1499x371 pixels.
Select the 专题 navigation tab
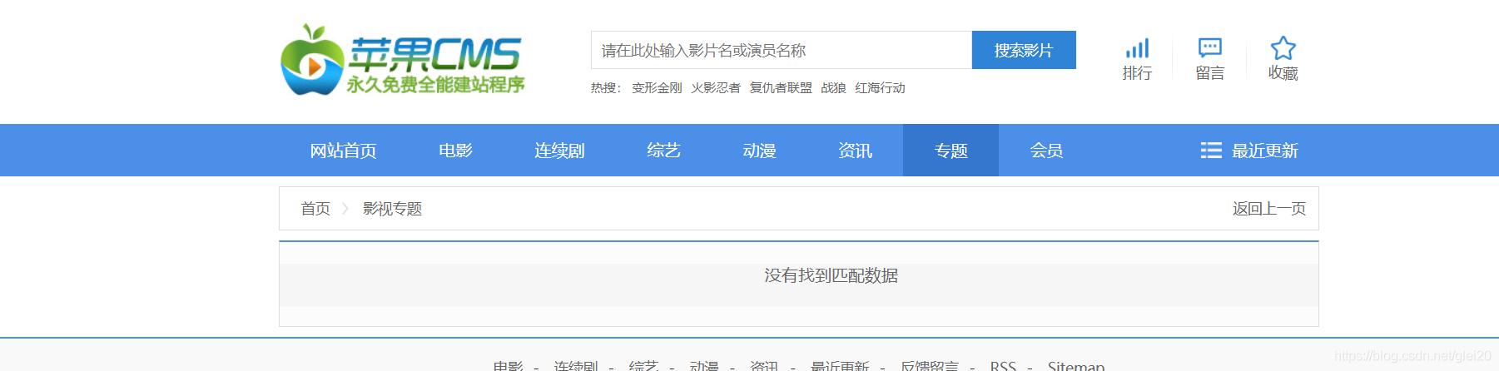coord(951,151)
